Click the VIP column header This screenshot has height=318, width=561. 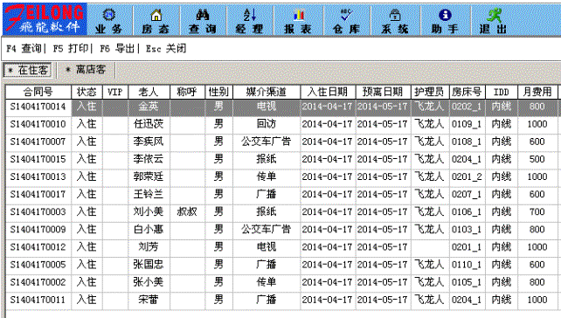(x=115, y=92)
